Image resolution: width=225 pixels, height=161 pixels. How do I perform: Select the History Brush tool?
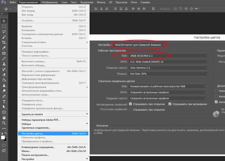4,69
